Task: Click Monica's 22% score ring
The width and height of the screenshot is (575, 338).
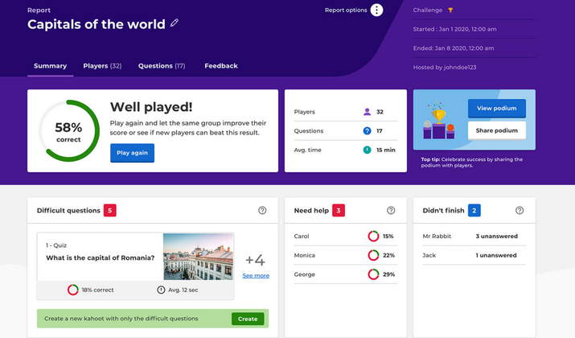Action: click(x=373, y=255)
